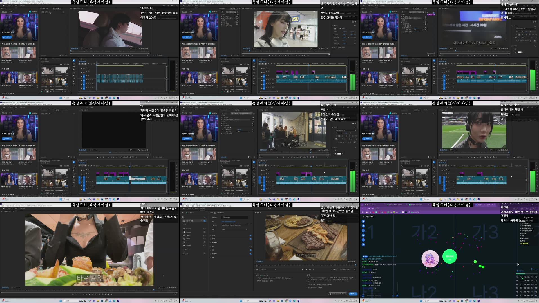Click plus icon above Agar.kr minimap

tap(531, 269)
